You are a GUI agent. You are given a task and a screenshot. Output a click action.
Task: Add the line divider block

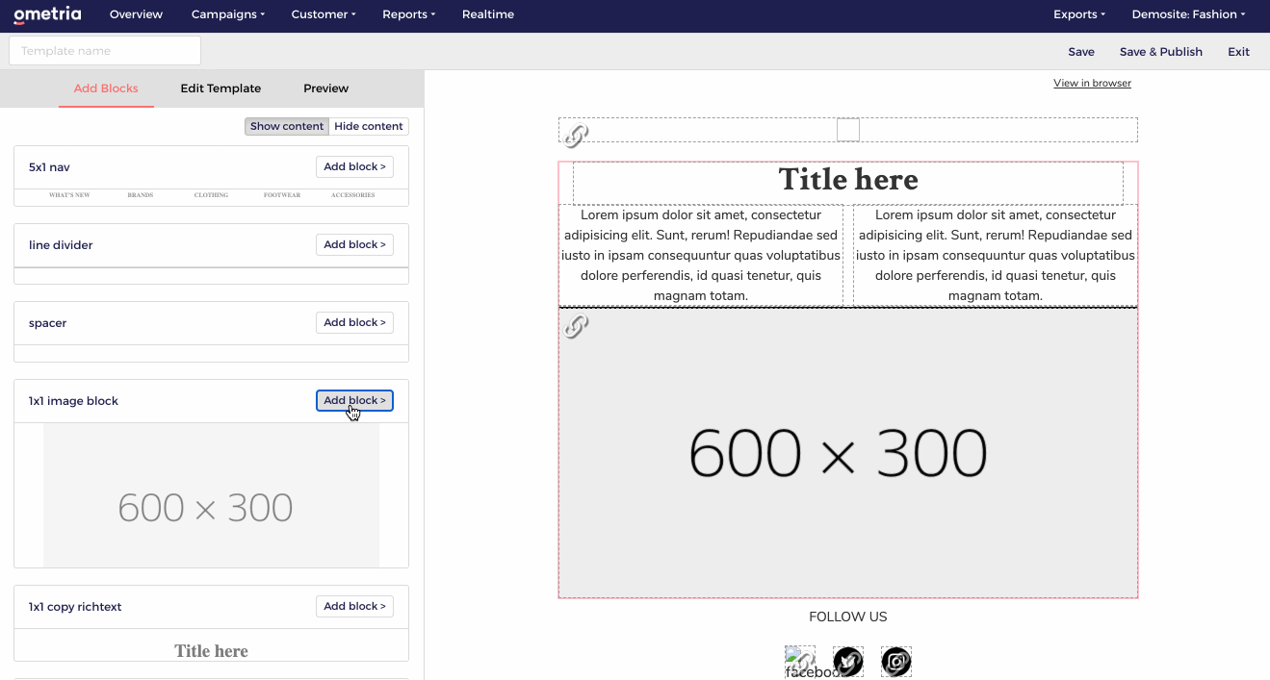[x=354, y=244]
